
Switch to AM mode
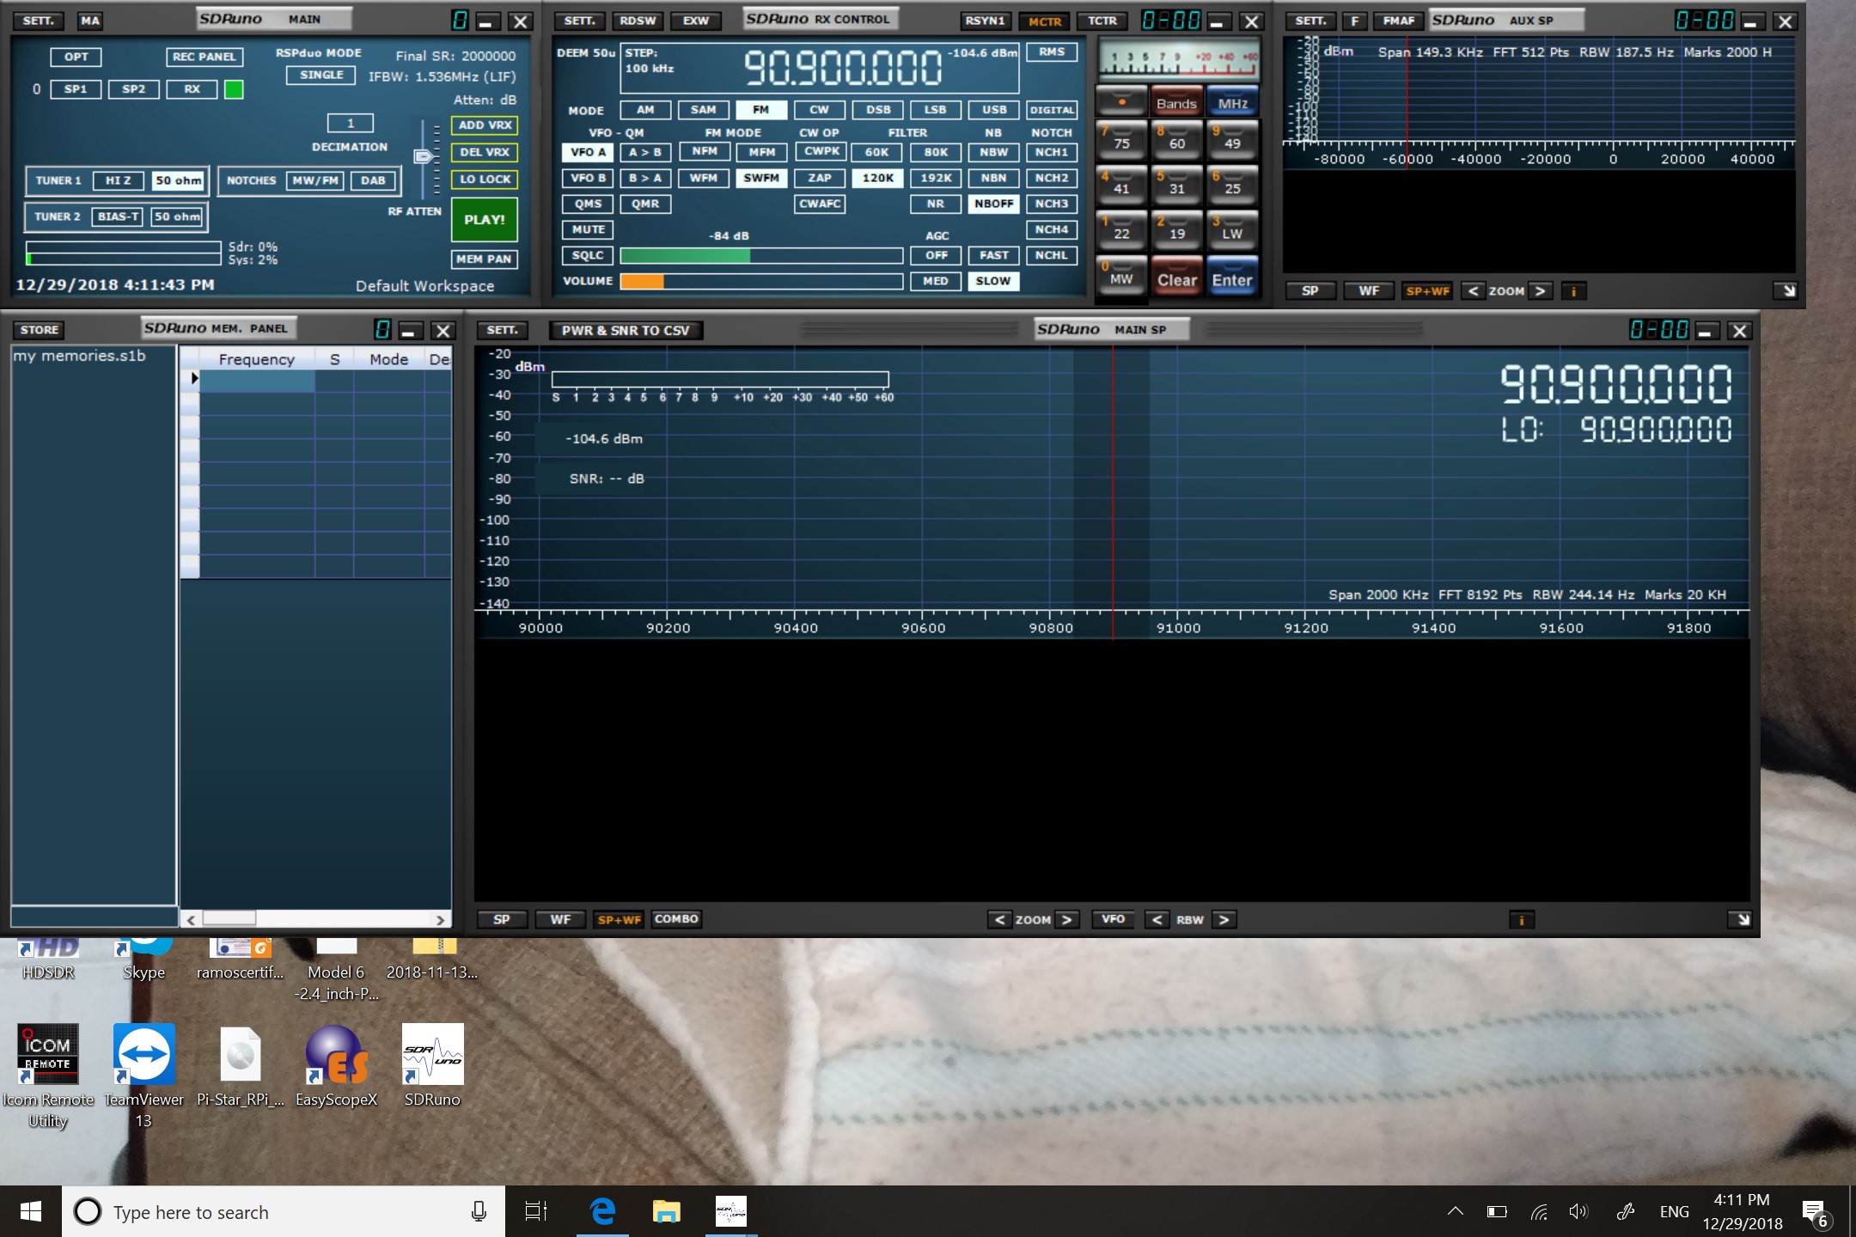click(645, 110)
